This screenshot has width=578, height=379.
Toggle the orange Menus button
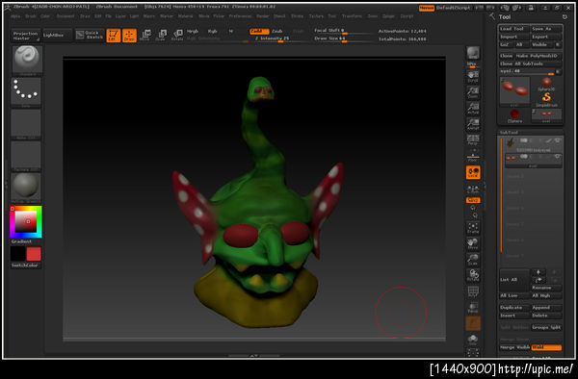[x=427, y=8]
